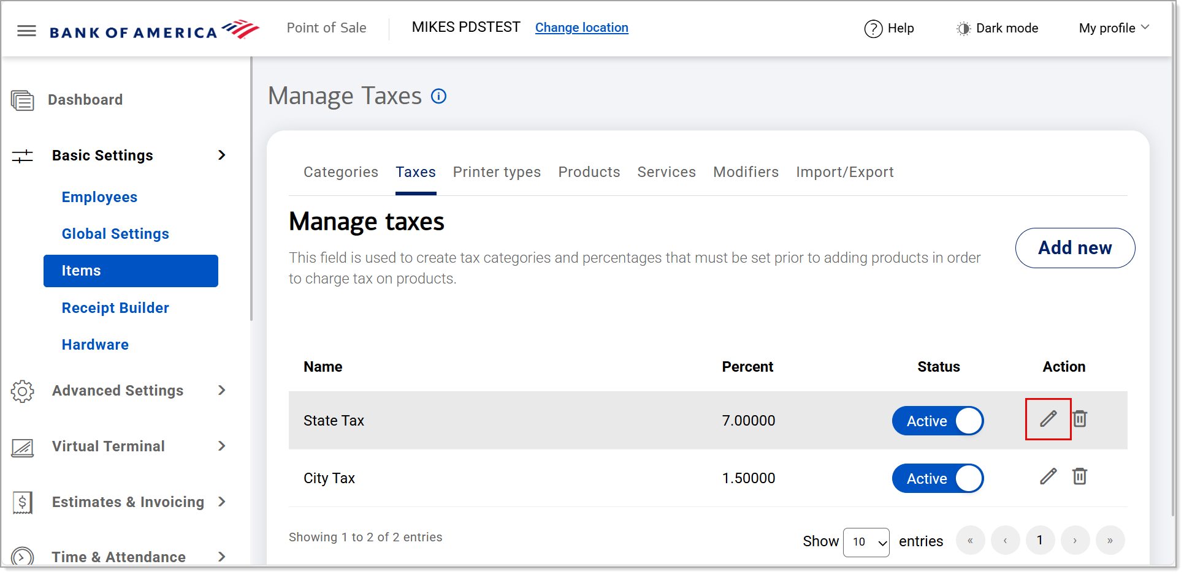Click the Time & Attendance clock icon
The width and height of the screenshot is (1184, 575).
[23, 556]
